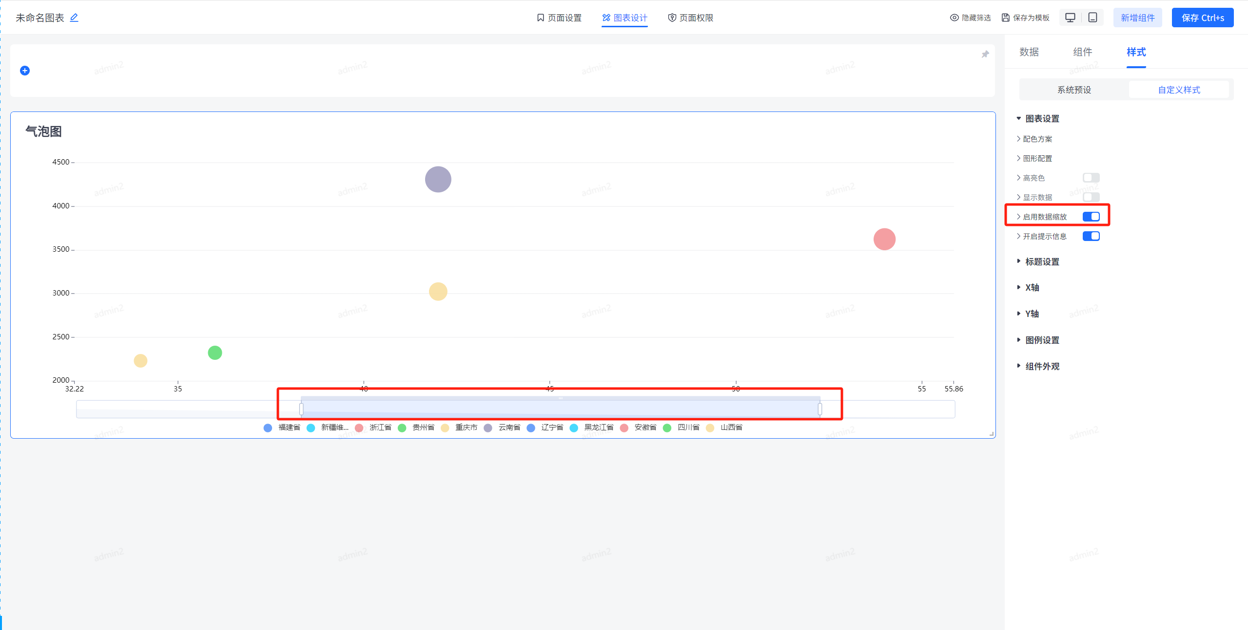Switch to the 组件 panel tab
This screenshot has height=630, width=1248.
pos(1083,52)
